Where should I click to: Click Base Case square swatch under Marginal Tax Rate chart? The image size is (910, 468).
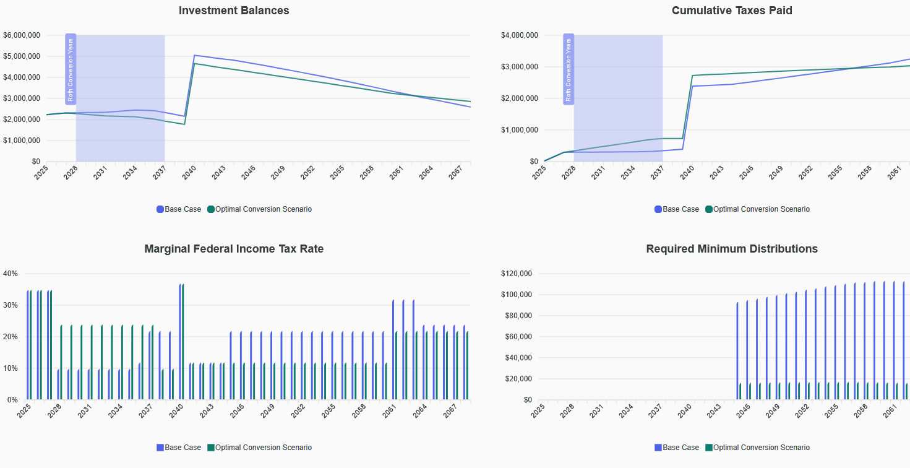point(160,448)
